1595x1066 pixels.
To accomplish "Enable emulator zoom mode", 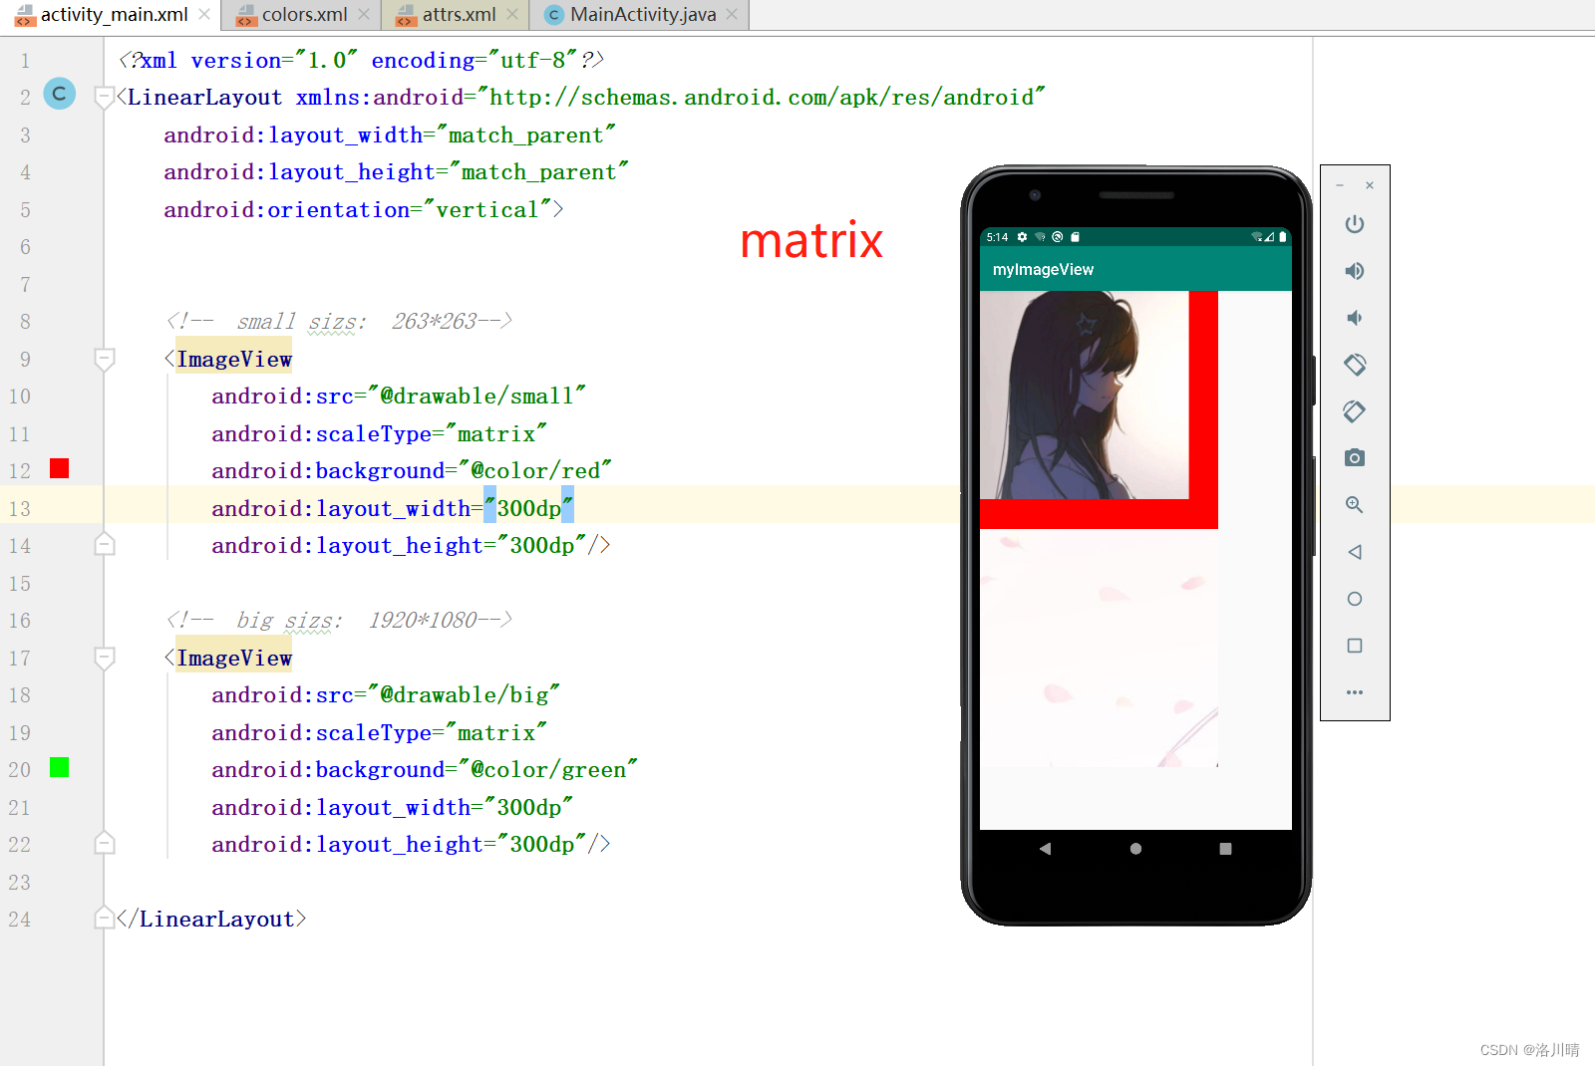I will pos(1354,504).
